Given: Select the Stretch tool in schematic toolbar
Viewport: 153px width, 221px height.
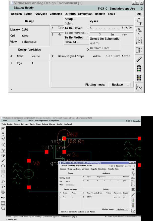Looking at the screenshot, I should [x=3, y=150].
